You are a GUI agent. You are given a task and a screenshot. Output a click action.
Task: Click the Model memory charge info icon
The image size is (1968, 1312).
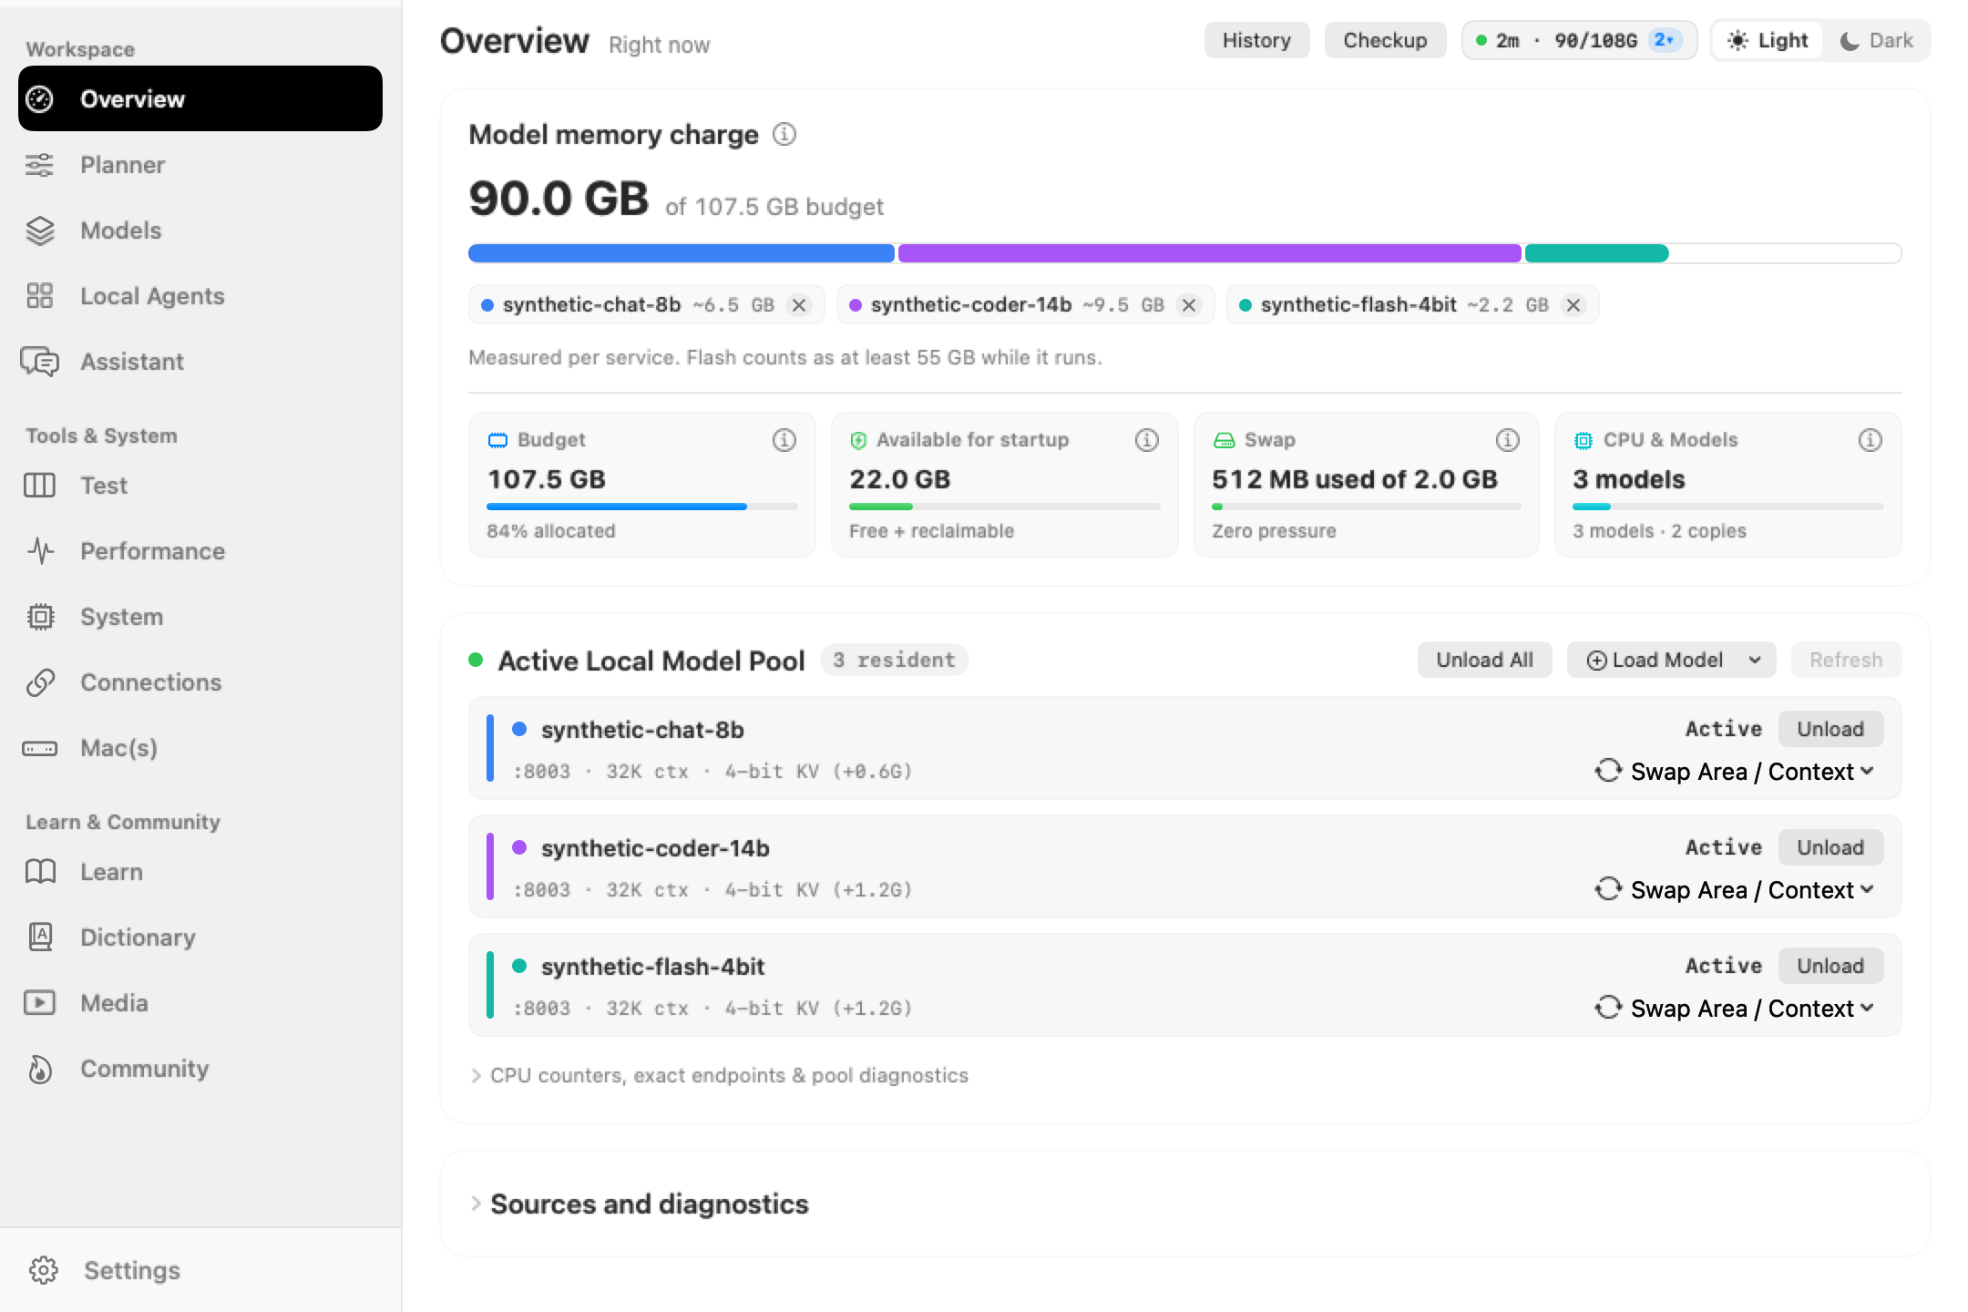tap(784, 135)
